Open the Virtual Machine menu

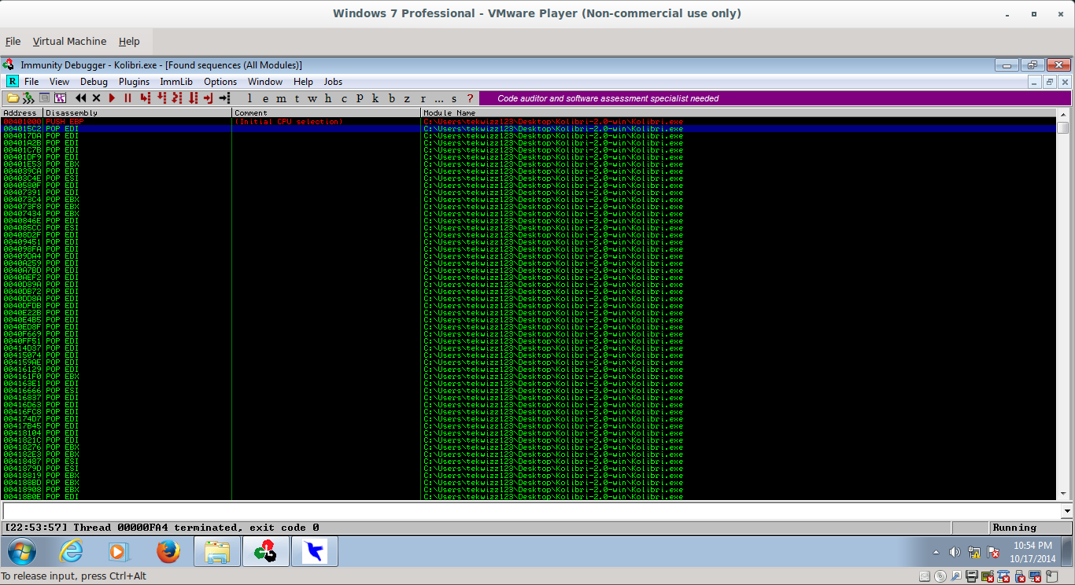69,42
